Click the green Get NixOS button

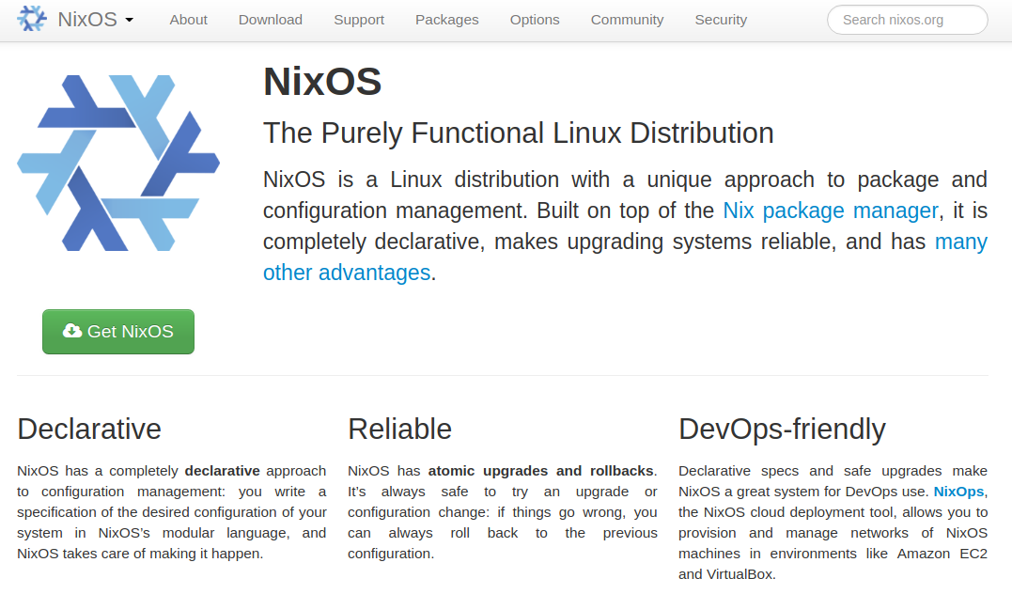(x=118, y=331)
